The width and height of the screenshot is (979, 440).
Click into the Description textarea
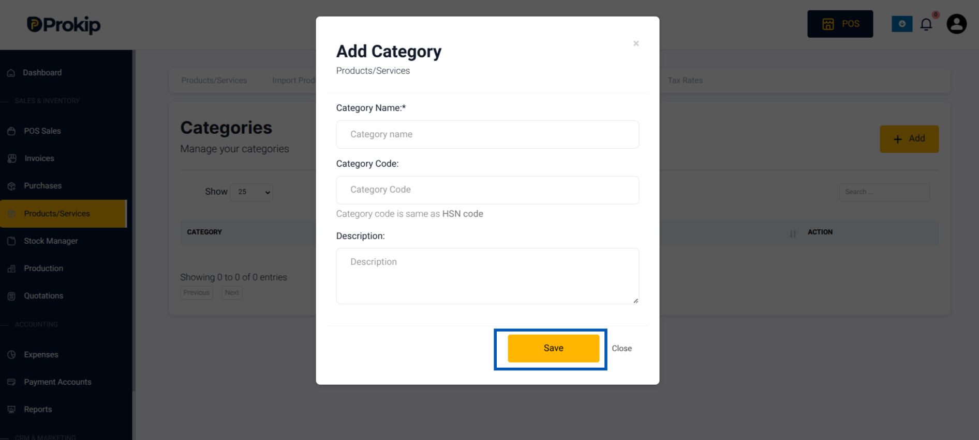coord(487,276)
